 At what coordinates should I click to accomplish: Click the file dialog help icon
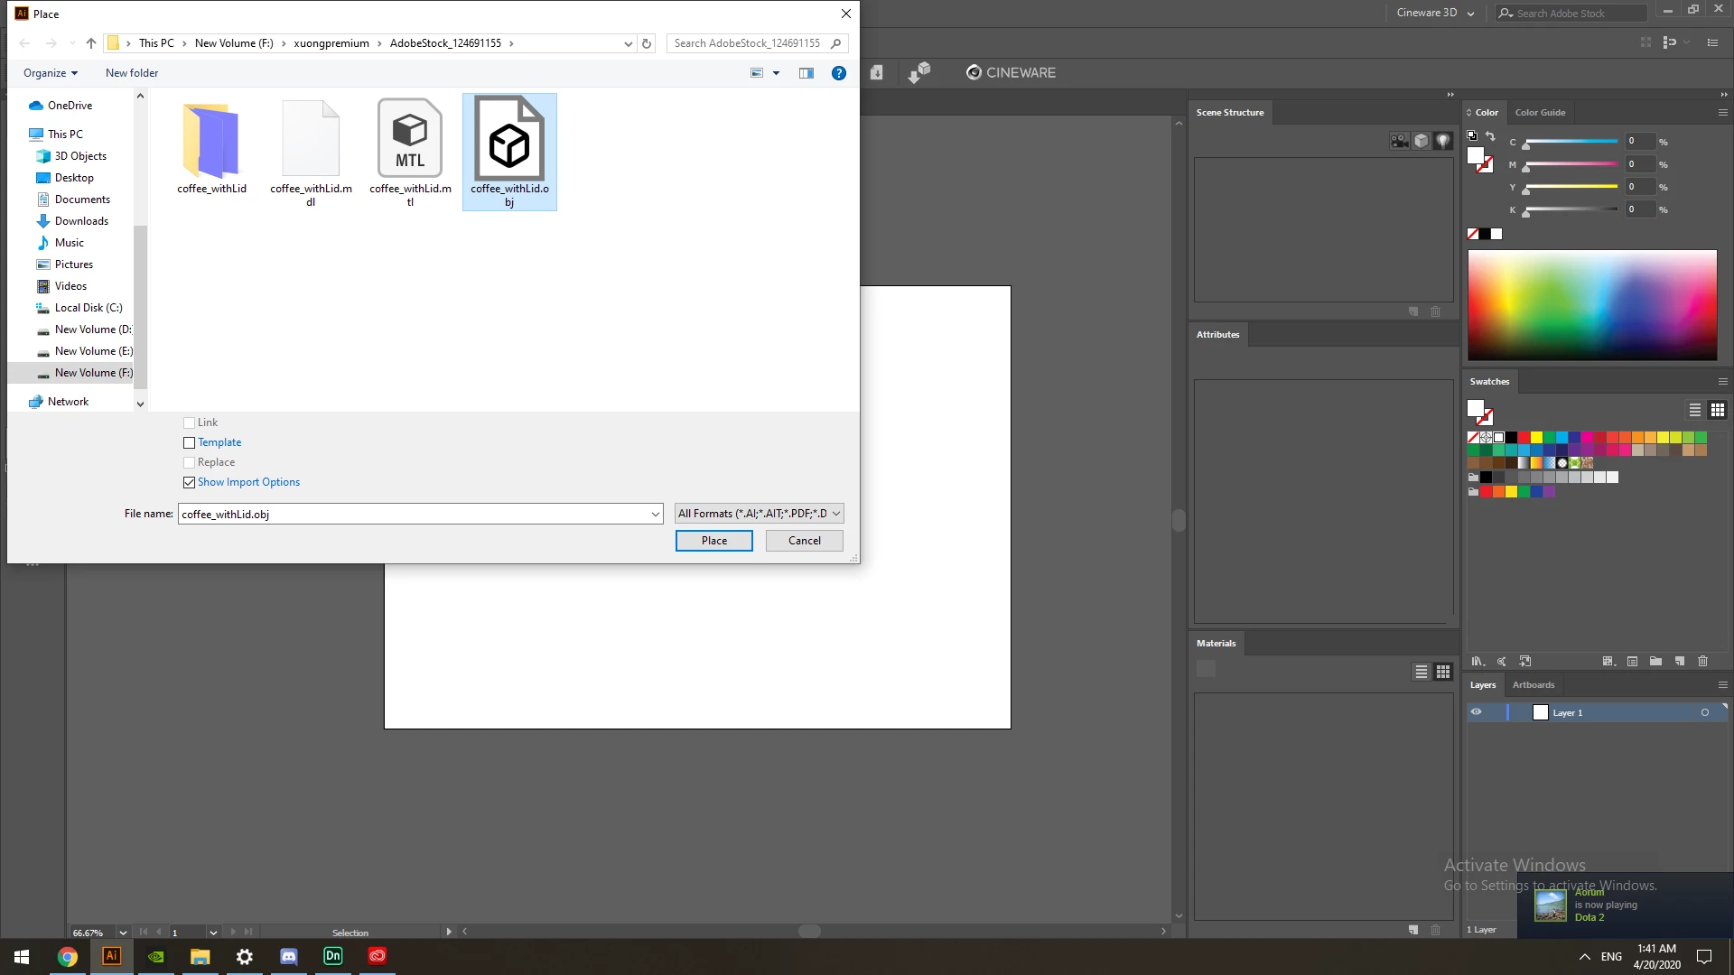tap(838, 73)
